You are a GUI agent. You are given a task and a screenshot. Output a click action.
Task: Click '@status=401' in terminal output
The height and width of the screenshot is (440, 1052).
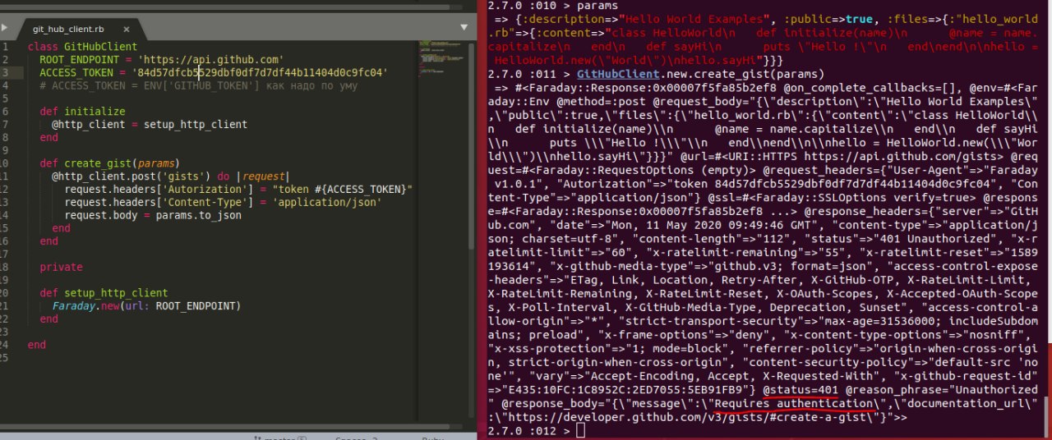pyautogui.click(x=800, y=390)
